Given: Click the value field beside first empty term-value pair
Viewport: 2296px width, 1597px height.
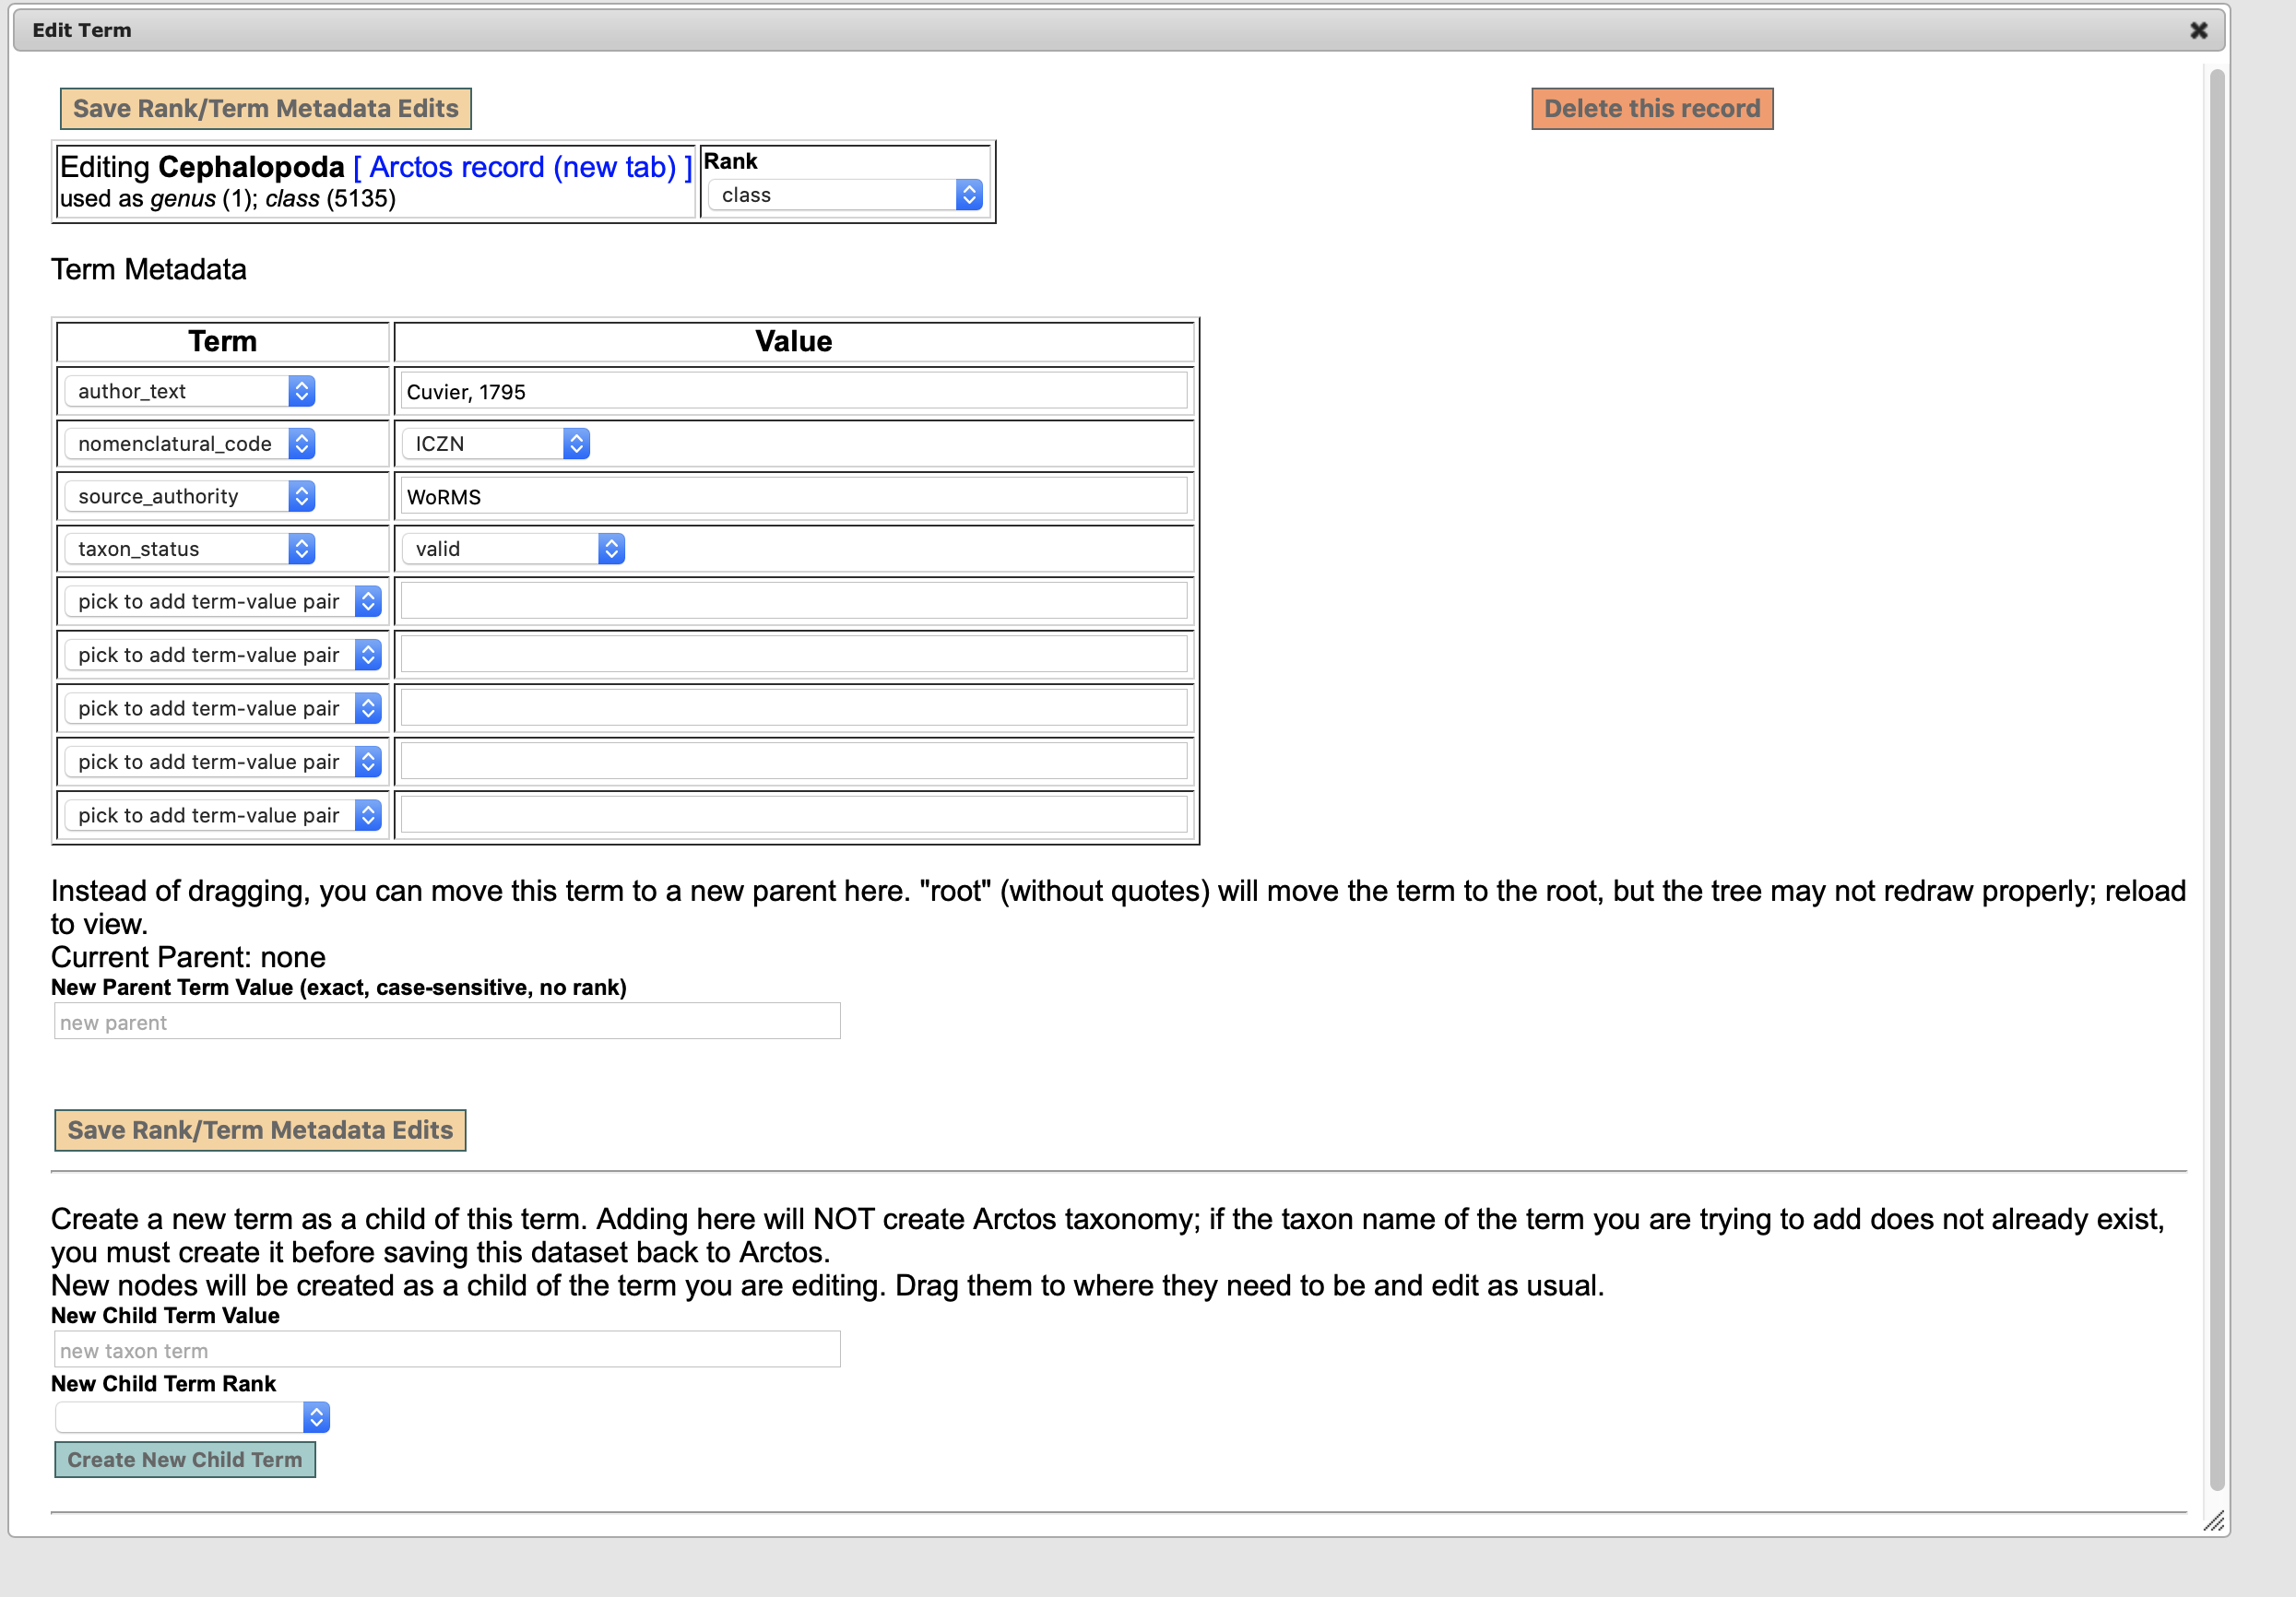Looking at the screenshot, I should coord(794,601).
